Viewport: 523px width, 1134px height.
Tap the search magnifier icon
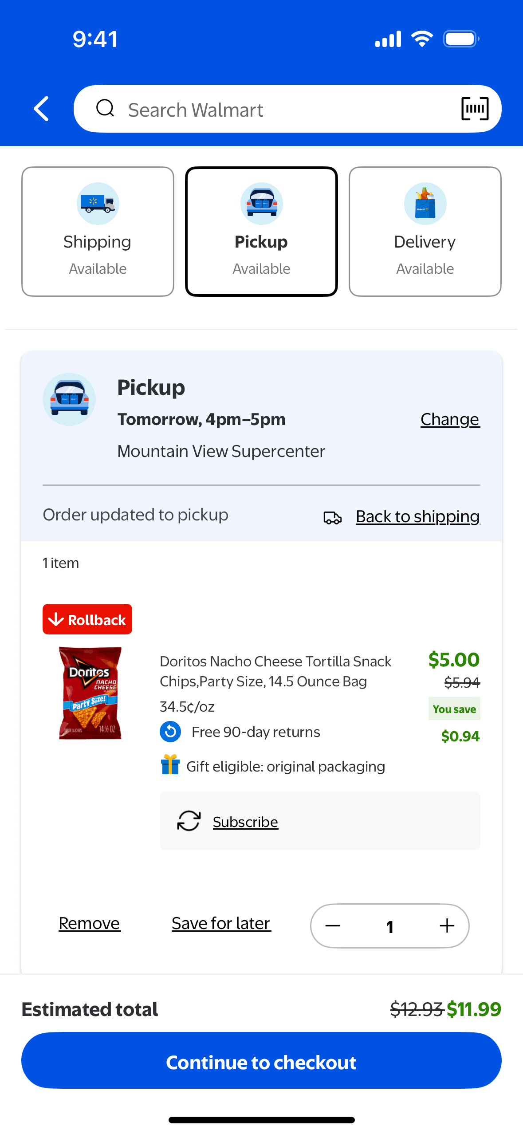(106, 108)
